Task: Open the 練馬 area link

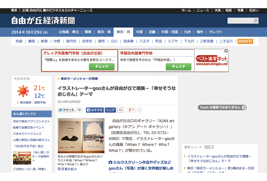Action: click(31, 41)
